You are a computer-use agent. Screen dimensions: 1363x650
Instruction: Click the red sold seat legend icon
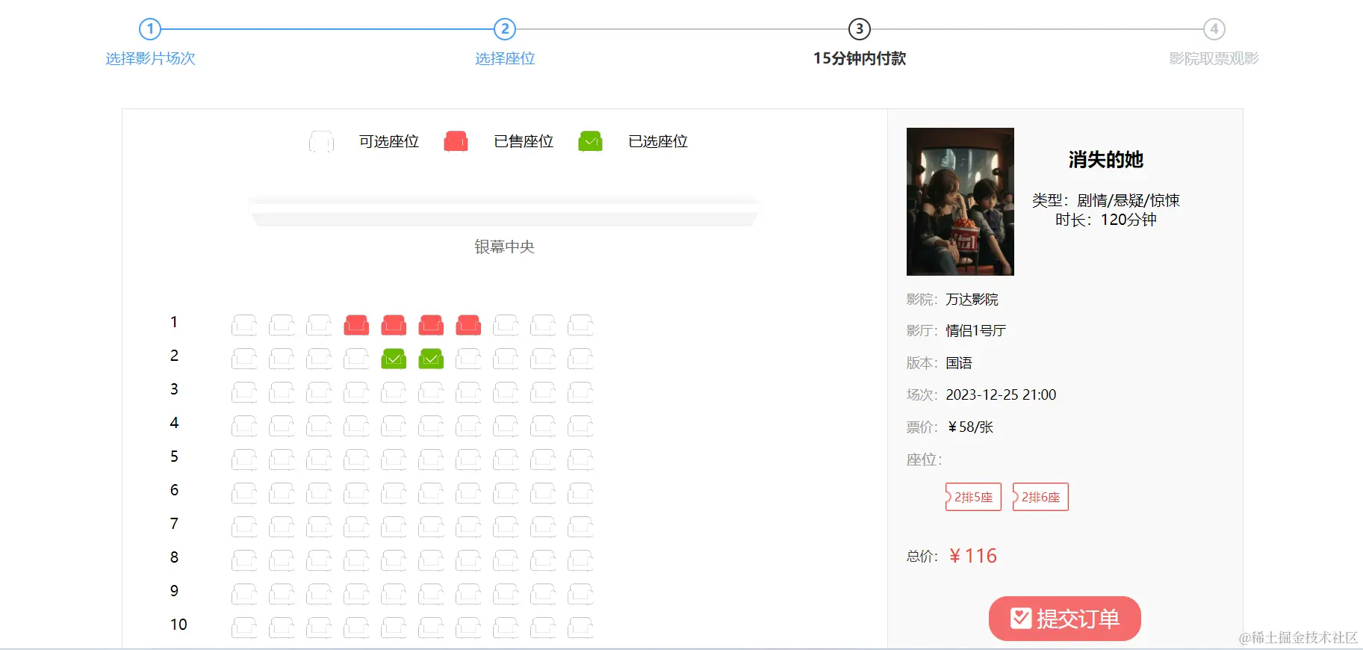[456, 141]
